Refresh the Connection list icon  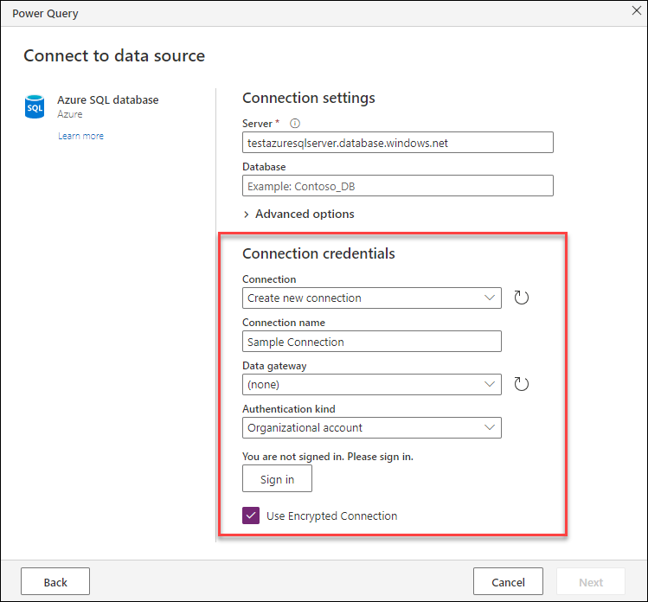[521, 298]
